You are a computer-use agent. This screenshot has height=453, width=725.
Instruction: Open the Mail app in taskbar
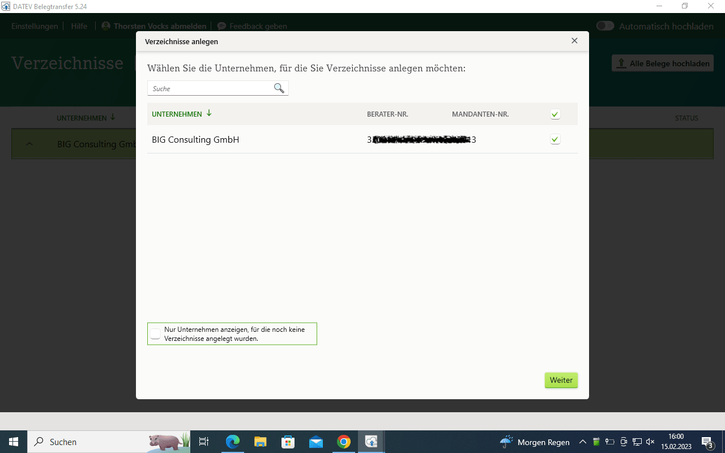click(x=316, y=442)
